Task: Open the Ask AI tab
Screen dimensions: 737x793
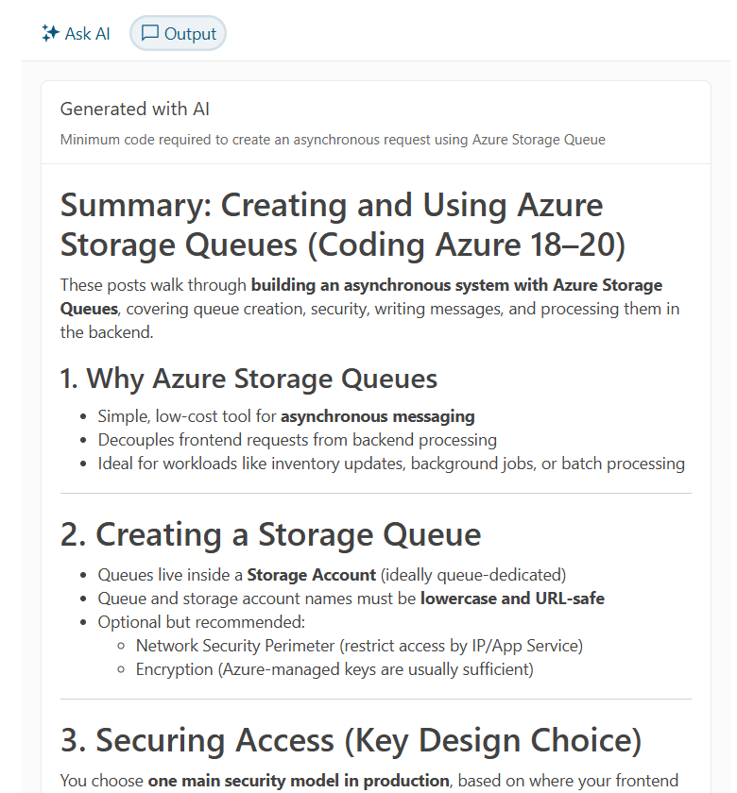Action: [x=76, y=33]
